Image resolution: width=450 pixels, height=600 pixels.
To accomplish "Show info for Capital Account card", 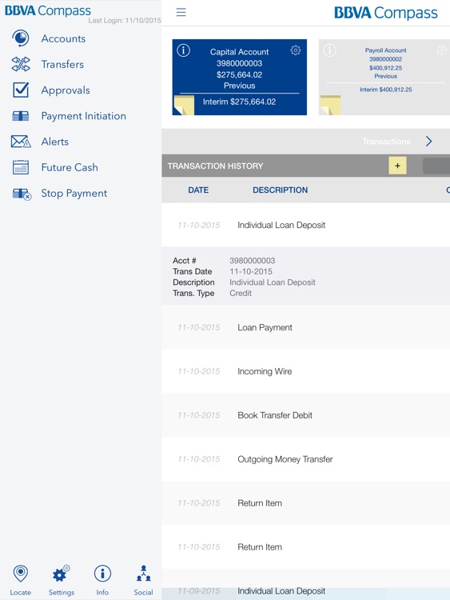I will (x=184, y=50).
